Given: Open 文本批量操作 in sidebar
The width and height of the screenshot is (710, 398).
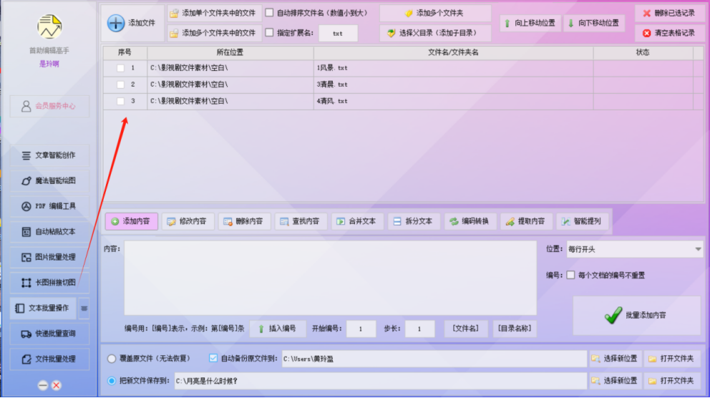Looking at the screenshot, I should pos(44,309).
